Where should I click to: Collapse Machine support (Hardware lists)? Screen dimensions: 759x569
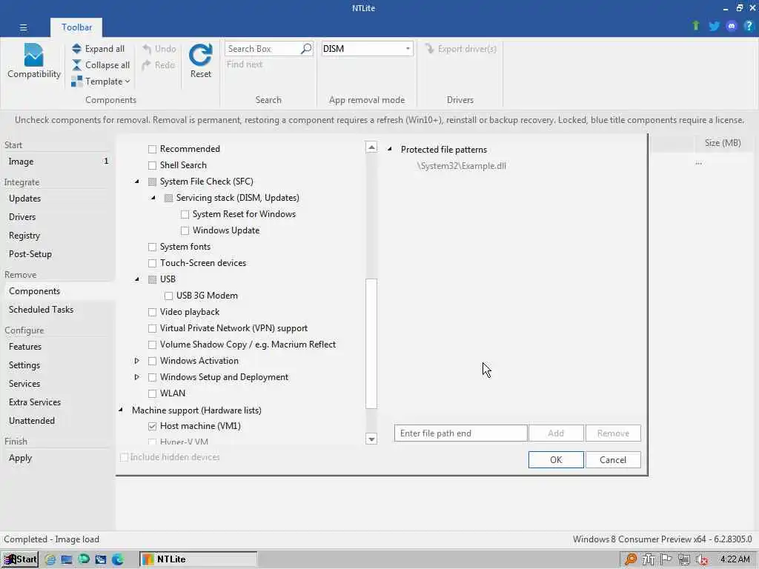coord(121,410)
